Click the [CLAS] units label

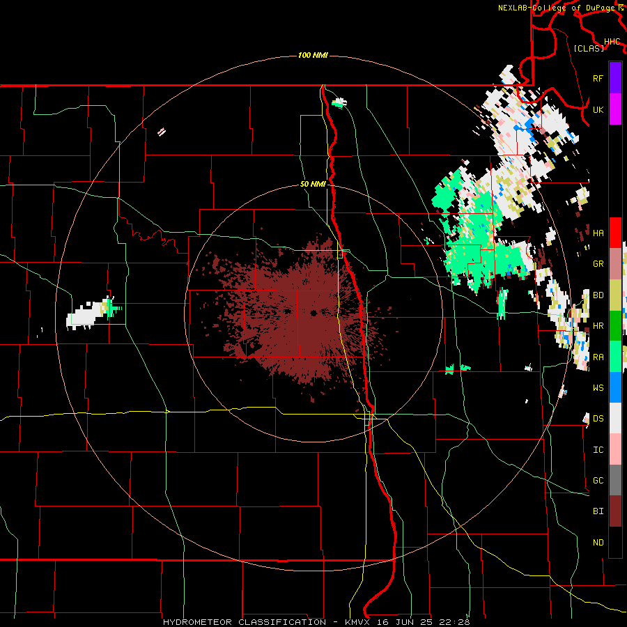(x=589, y=48)
